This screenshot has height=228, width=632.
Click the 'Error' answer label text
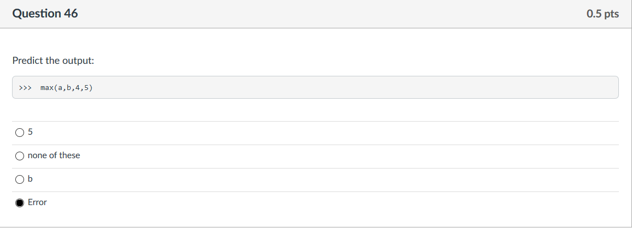pyautogui.click(x=37, y=202)
